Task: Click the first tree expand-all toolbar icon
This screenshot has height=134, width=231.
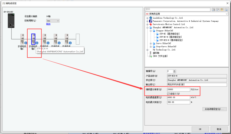Action: tap(214, 9)
